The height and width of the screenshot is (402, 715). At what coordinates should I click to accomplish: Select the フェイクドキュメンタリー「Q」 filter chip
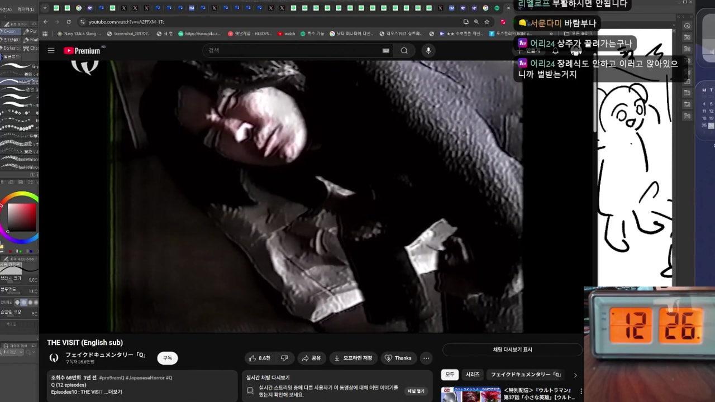[x=526, y=375]
